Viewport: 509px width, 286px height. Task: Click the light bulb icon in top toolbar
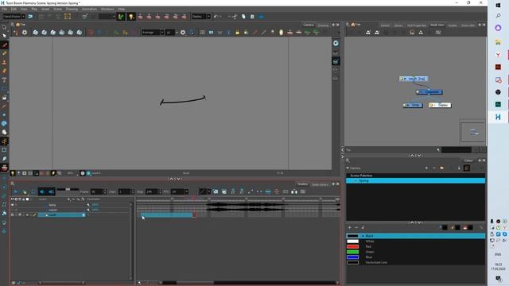click(x=130, y=17)
